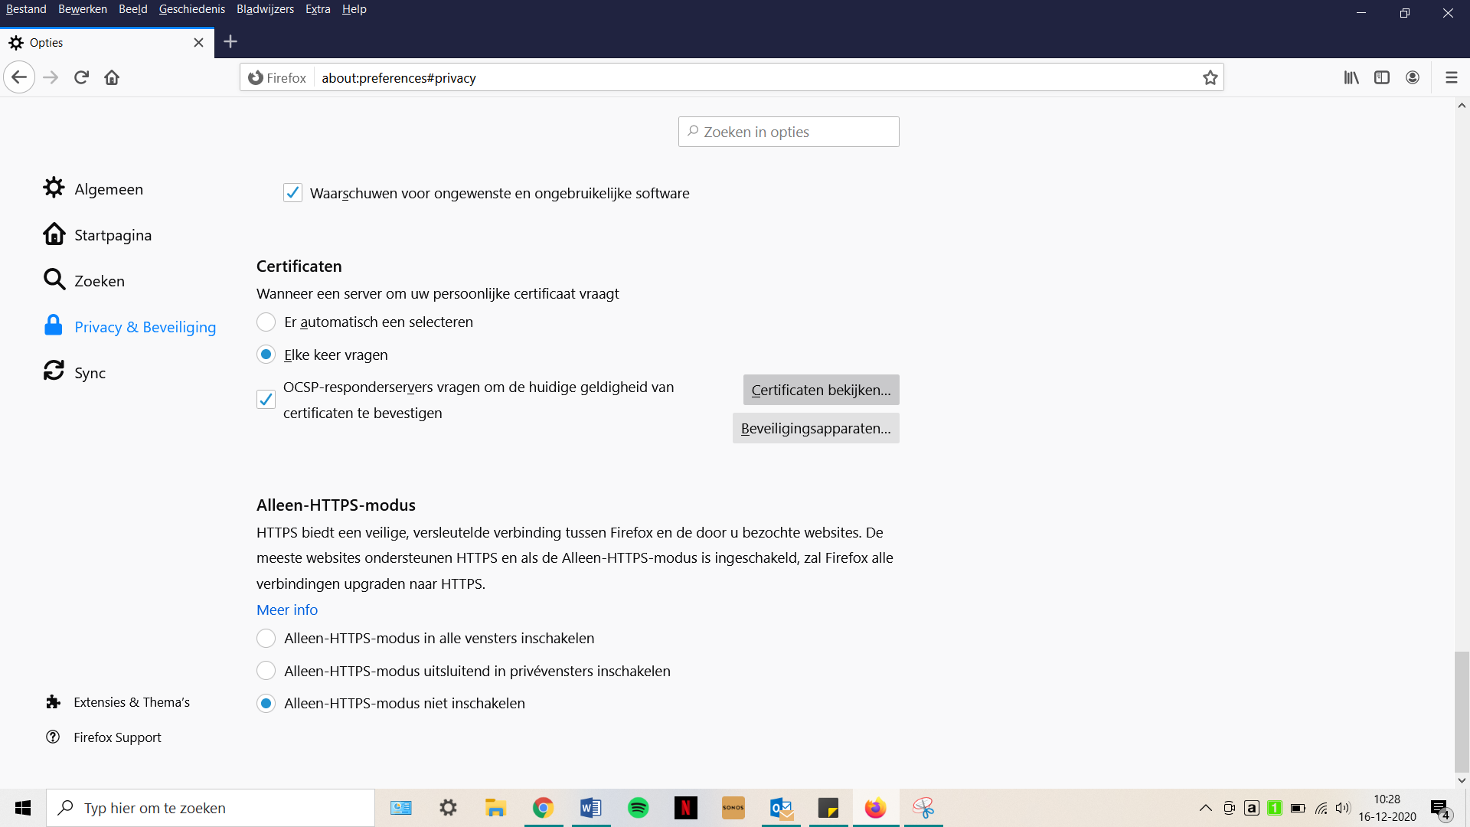Go to the home page icon

(x=112, y=77)
